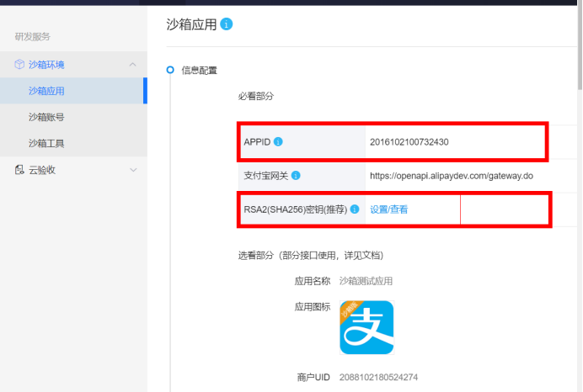The width and height of the screenshot is (583, 392).
Task: Collapse the 沙箱环境 menu chevron
Action: pyautogui.click(x=133, y=64)
